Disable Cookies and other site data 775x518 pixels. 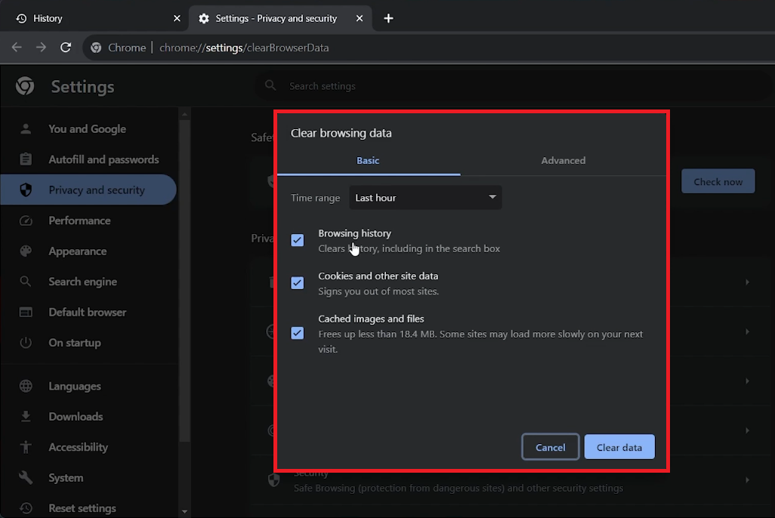pos(297,282)
